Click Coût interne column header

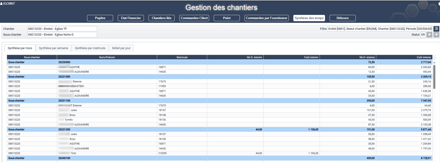(404, 57)
